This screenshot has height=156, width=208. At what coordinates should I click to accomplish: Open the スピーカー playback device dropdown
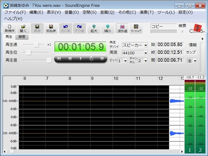(x=135, y=45)
